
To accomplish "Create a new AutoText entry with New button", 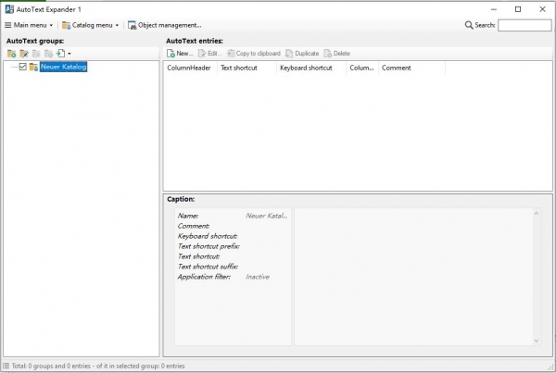I will point(179,54).
